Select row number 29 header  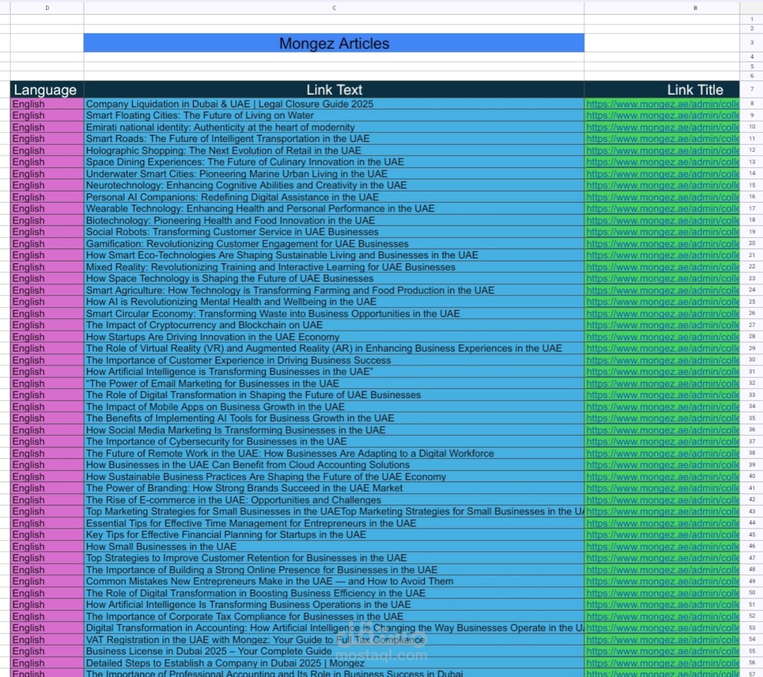(x=752, y=348)
